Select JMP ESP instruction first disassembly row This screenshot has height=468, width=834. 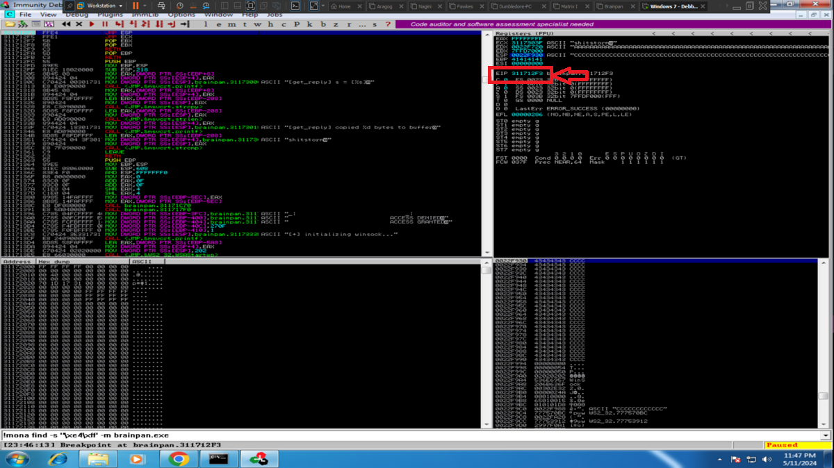pyautogui.click(x=243, y=33)
